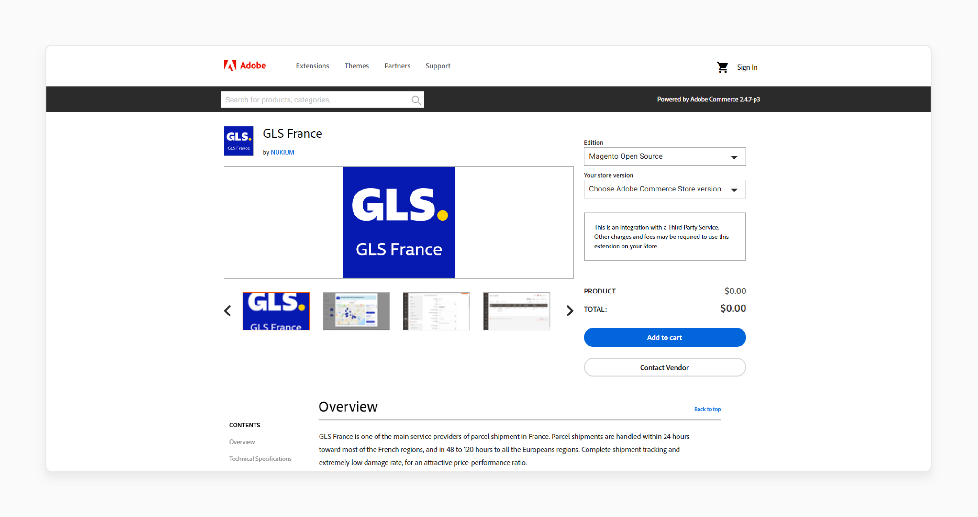Click the shopping cart icon
This screenshot has height=517, width=978.
(723, 66)
